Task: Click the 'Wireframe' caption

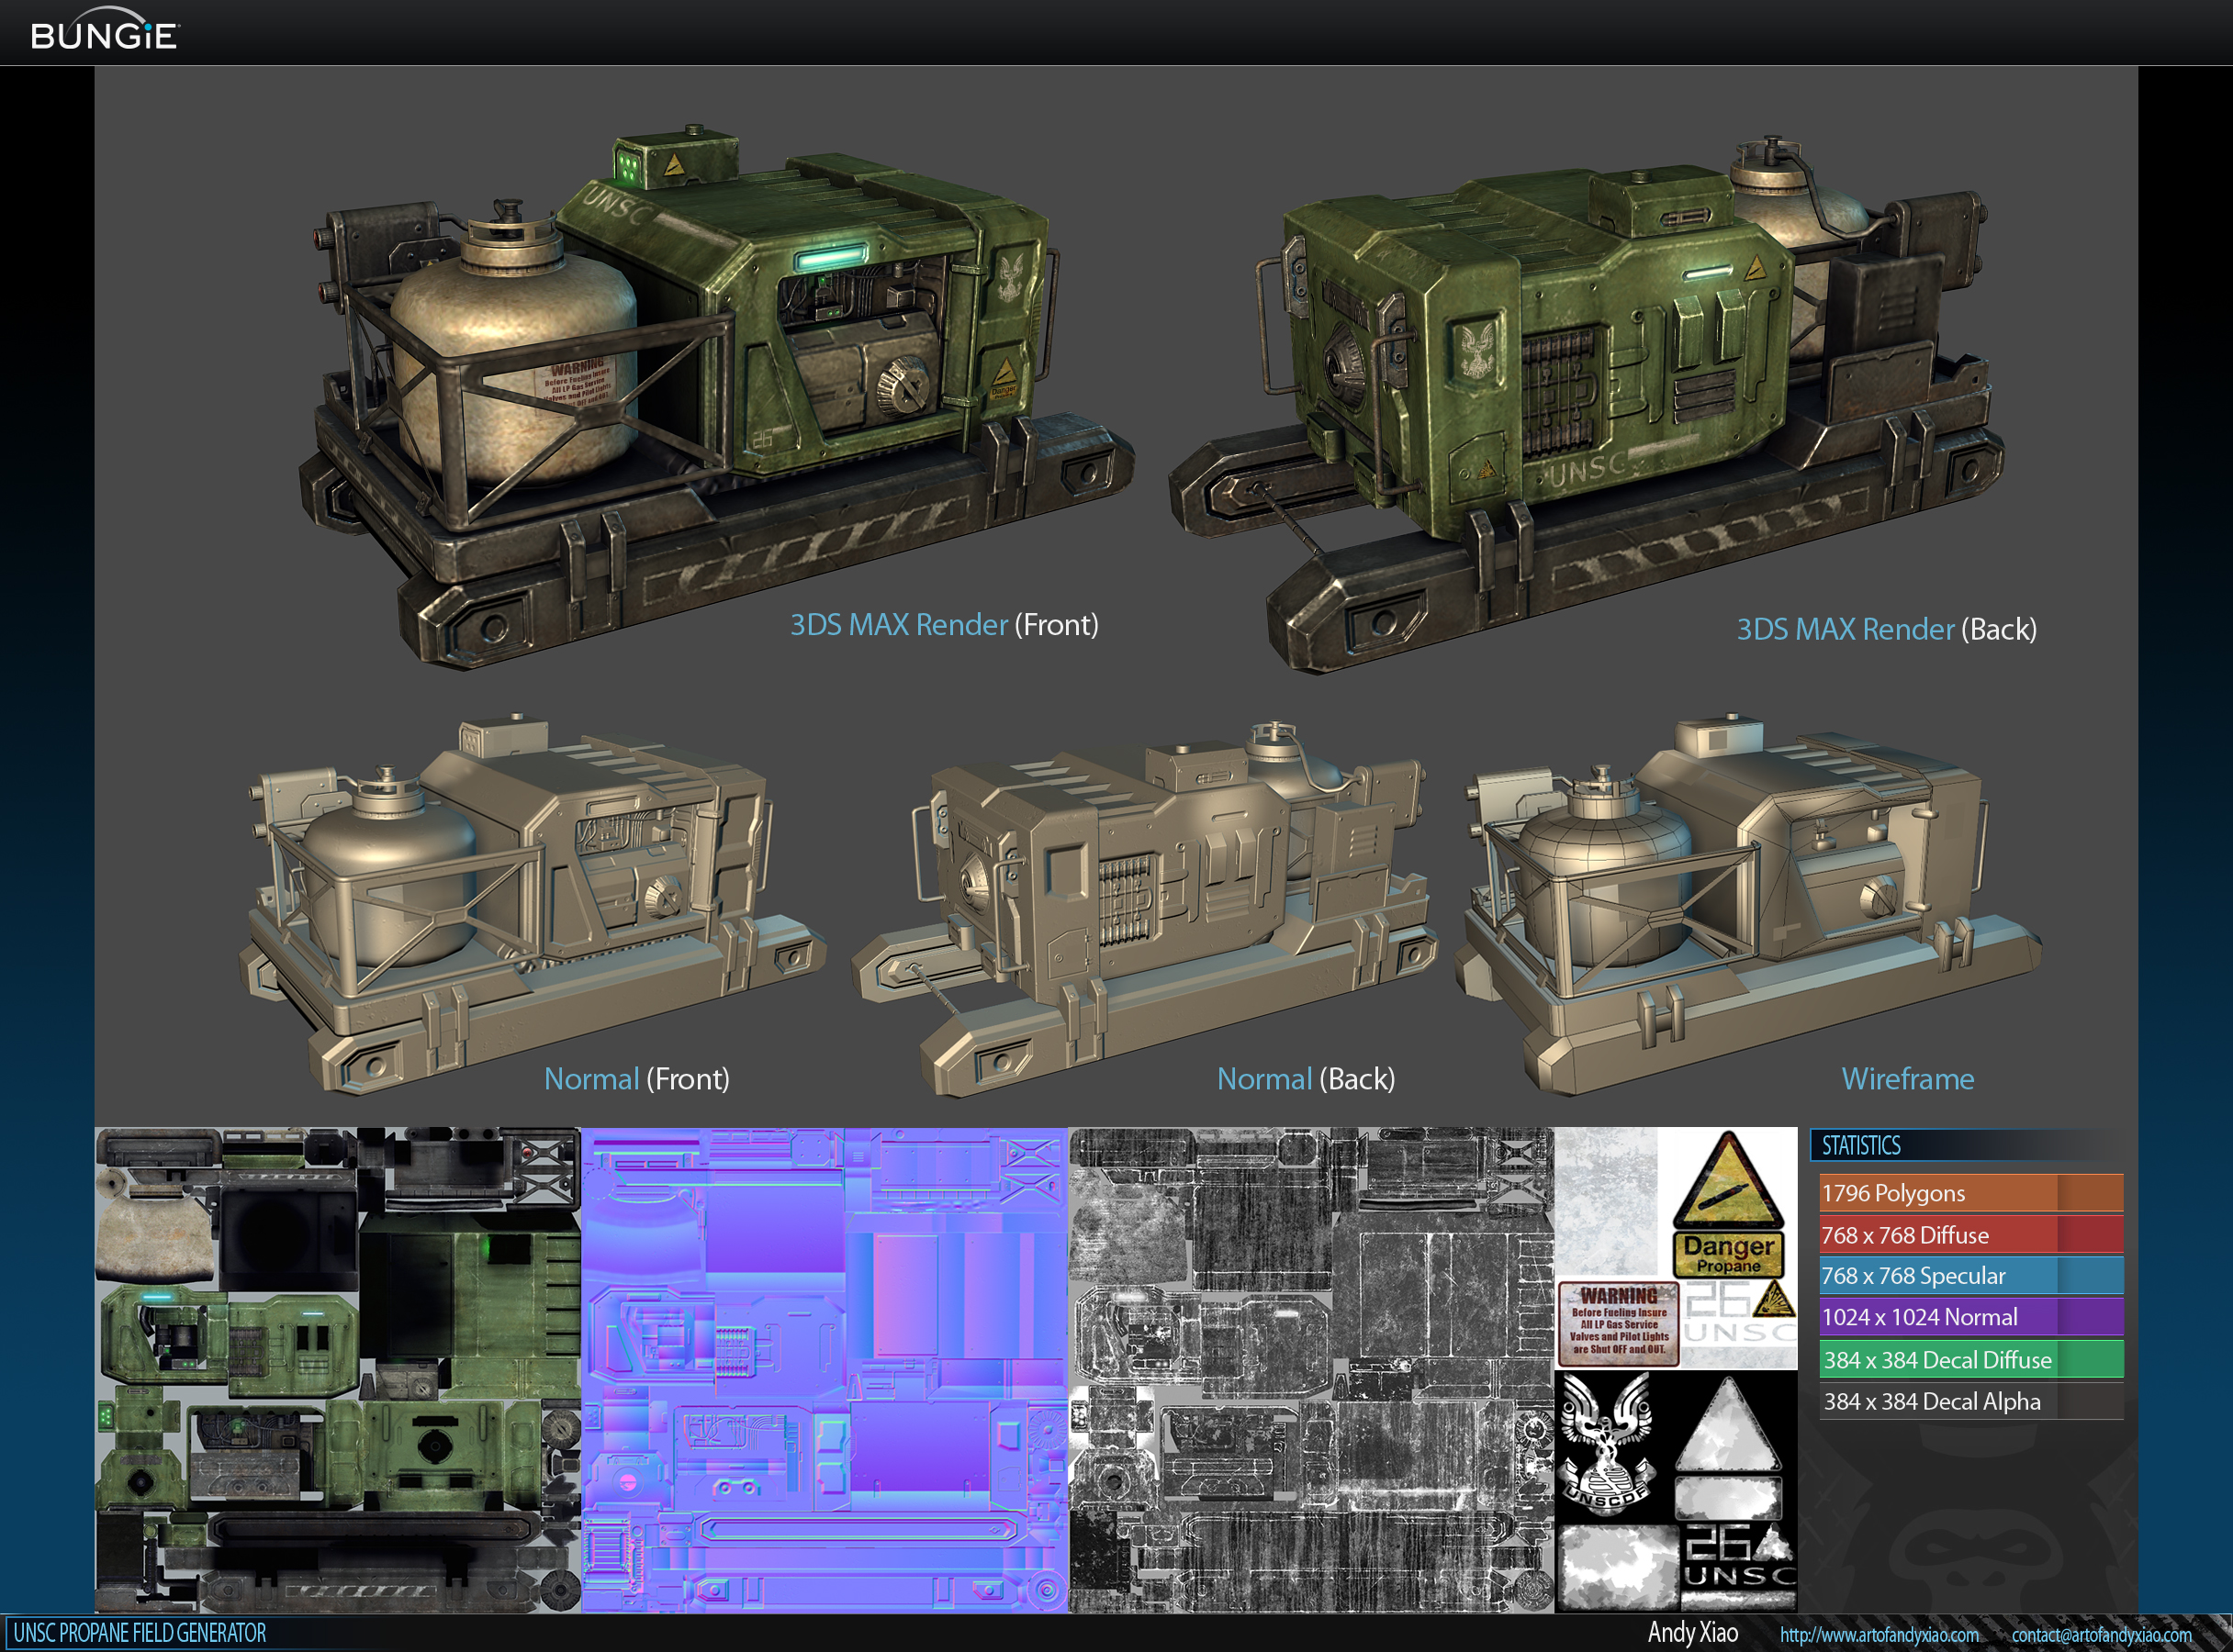Action: pos(1907,1079)
